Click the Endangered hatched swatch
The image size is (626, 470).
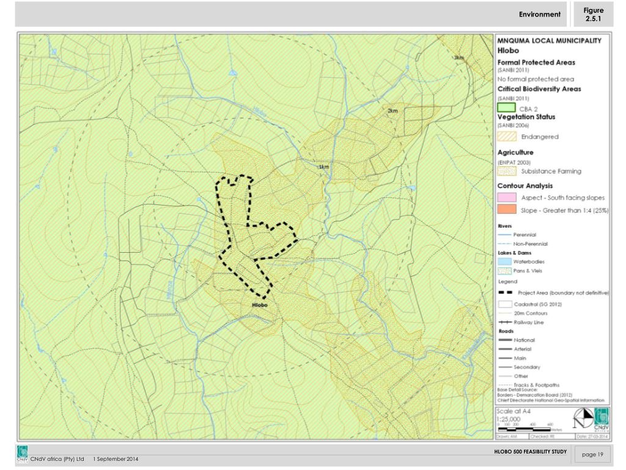pyautogui.click(x=507, y=136)
